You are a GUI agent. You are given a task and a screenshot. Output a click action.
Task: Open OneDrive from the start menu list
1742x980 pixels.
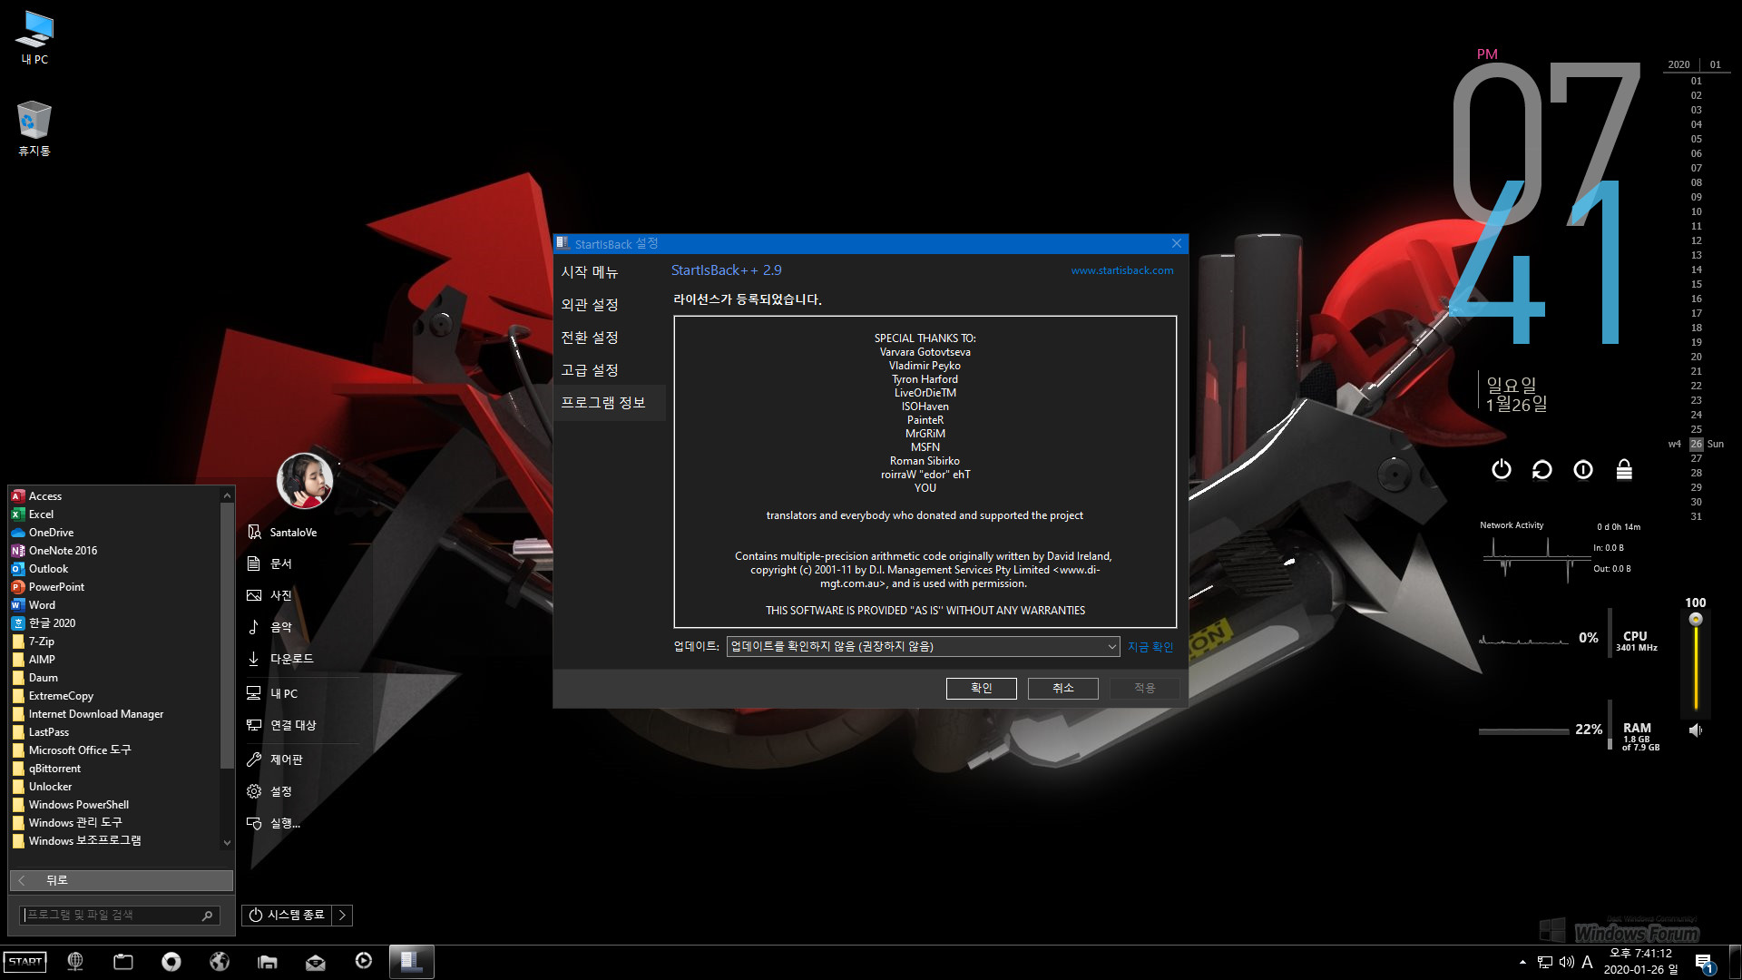[x=114, y=533]
